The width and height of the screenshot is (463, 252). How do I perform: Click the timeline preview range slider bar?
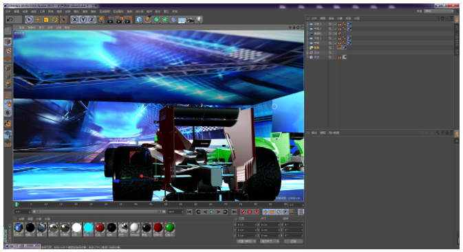pos(99,212)
